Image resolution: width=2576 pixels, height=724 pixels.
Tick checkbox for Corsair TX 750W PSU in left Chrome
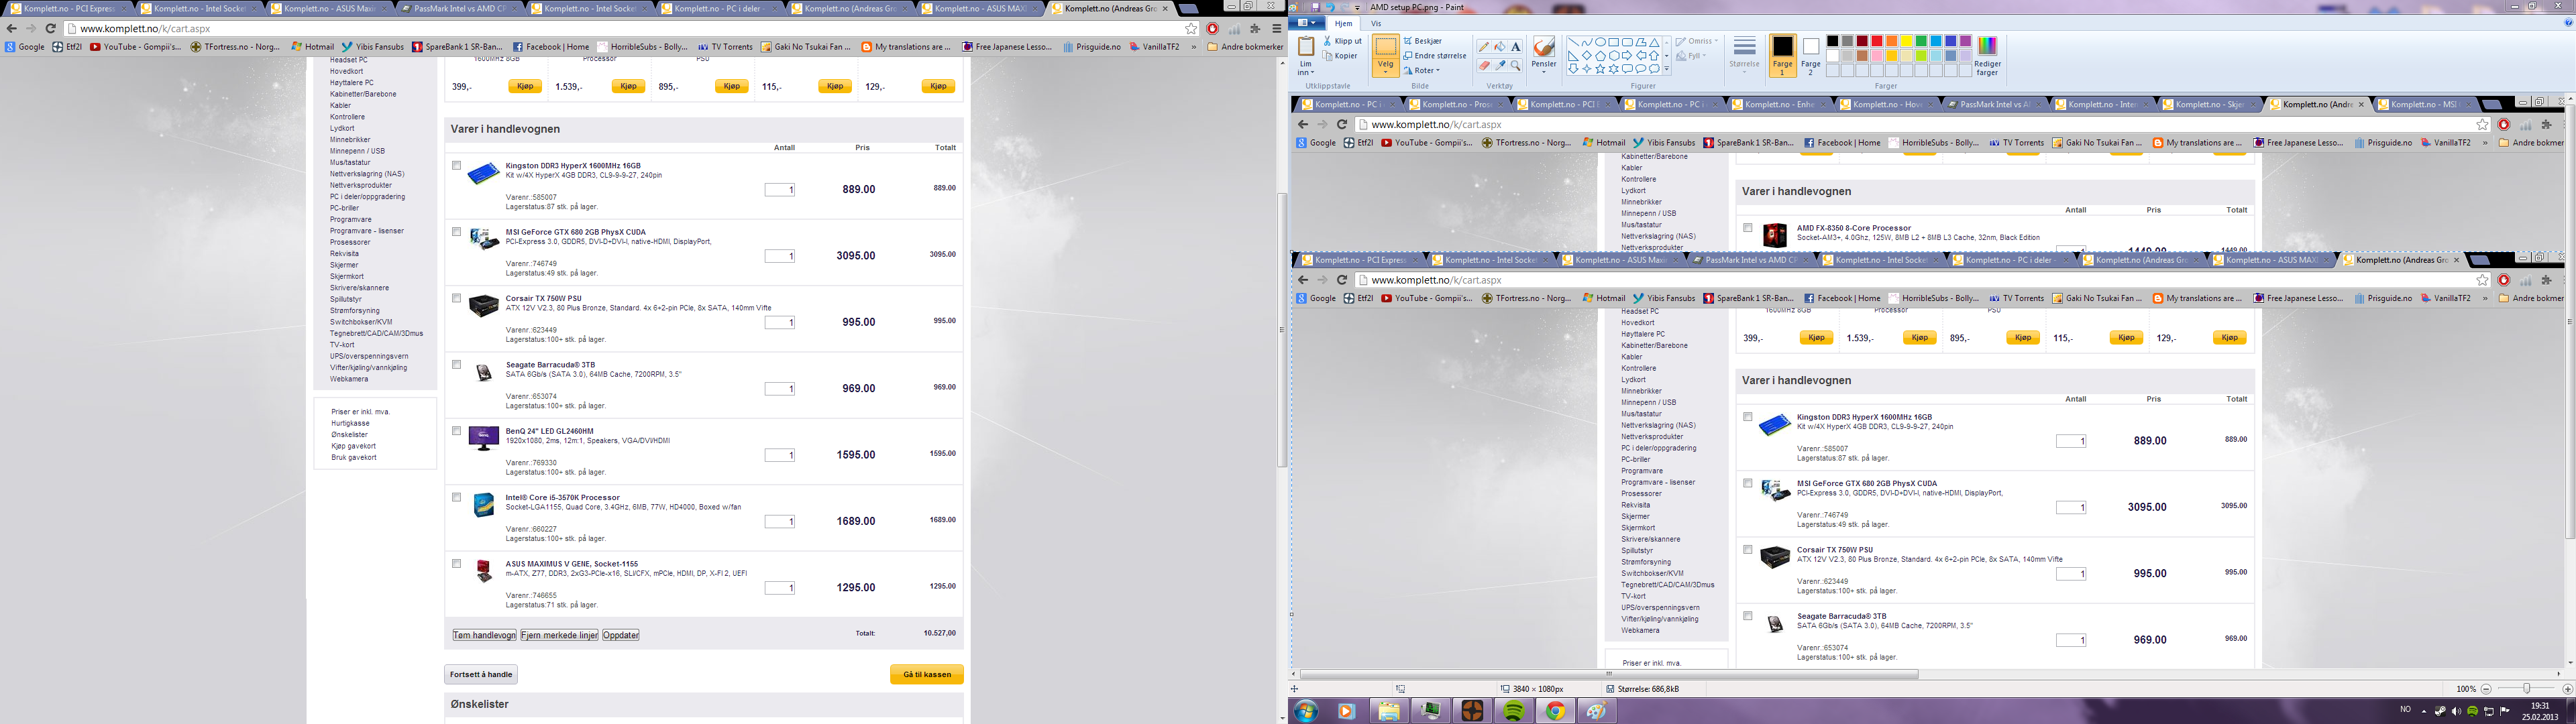456,298
